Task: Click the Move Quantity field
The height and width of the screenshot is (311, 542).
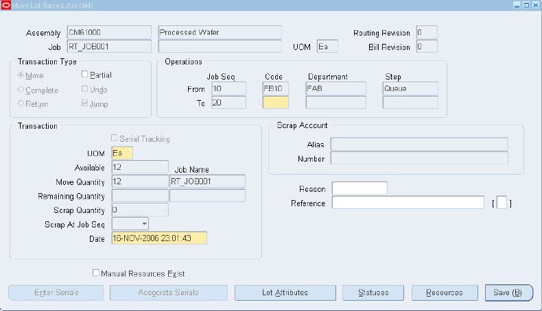Action: pyautogui.click(x=140, y=182)
